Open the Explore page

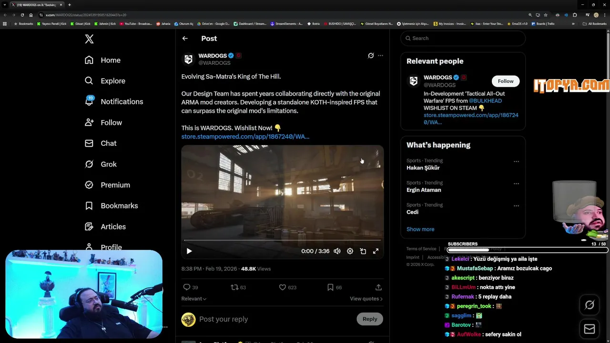point(105,81)
